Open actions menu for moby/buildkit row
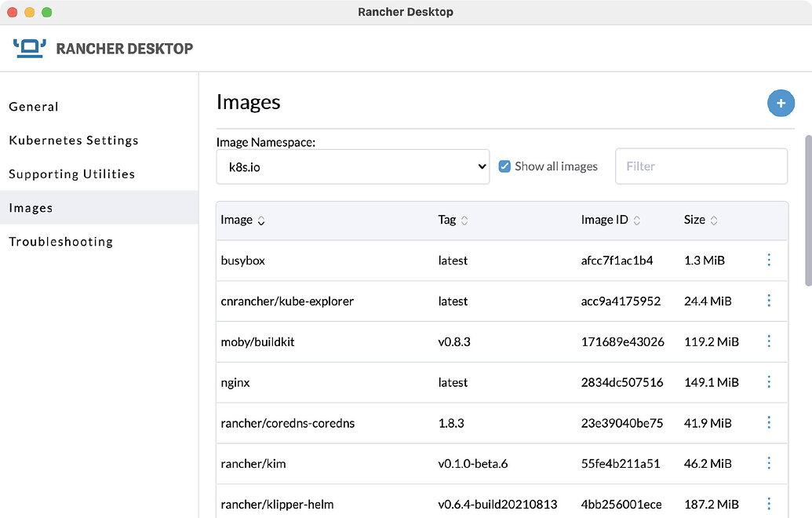Viewport: 812px width, 518px height. 768,341
